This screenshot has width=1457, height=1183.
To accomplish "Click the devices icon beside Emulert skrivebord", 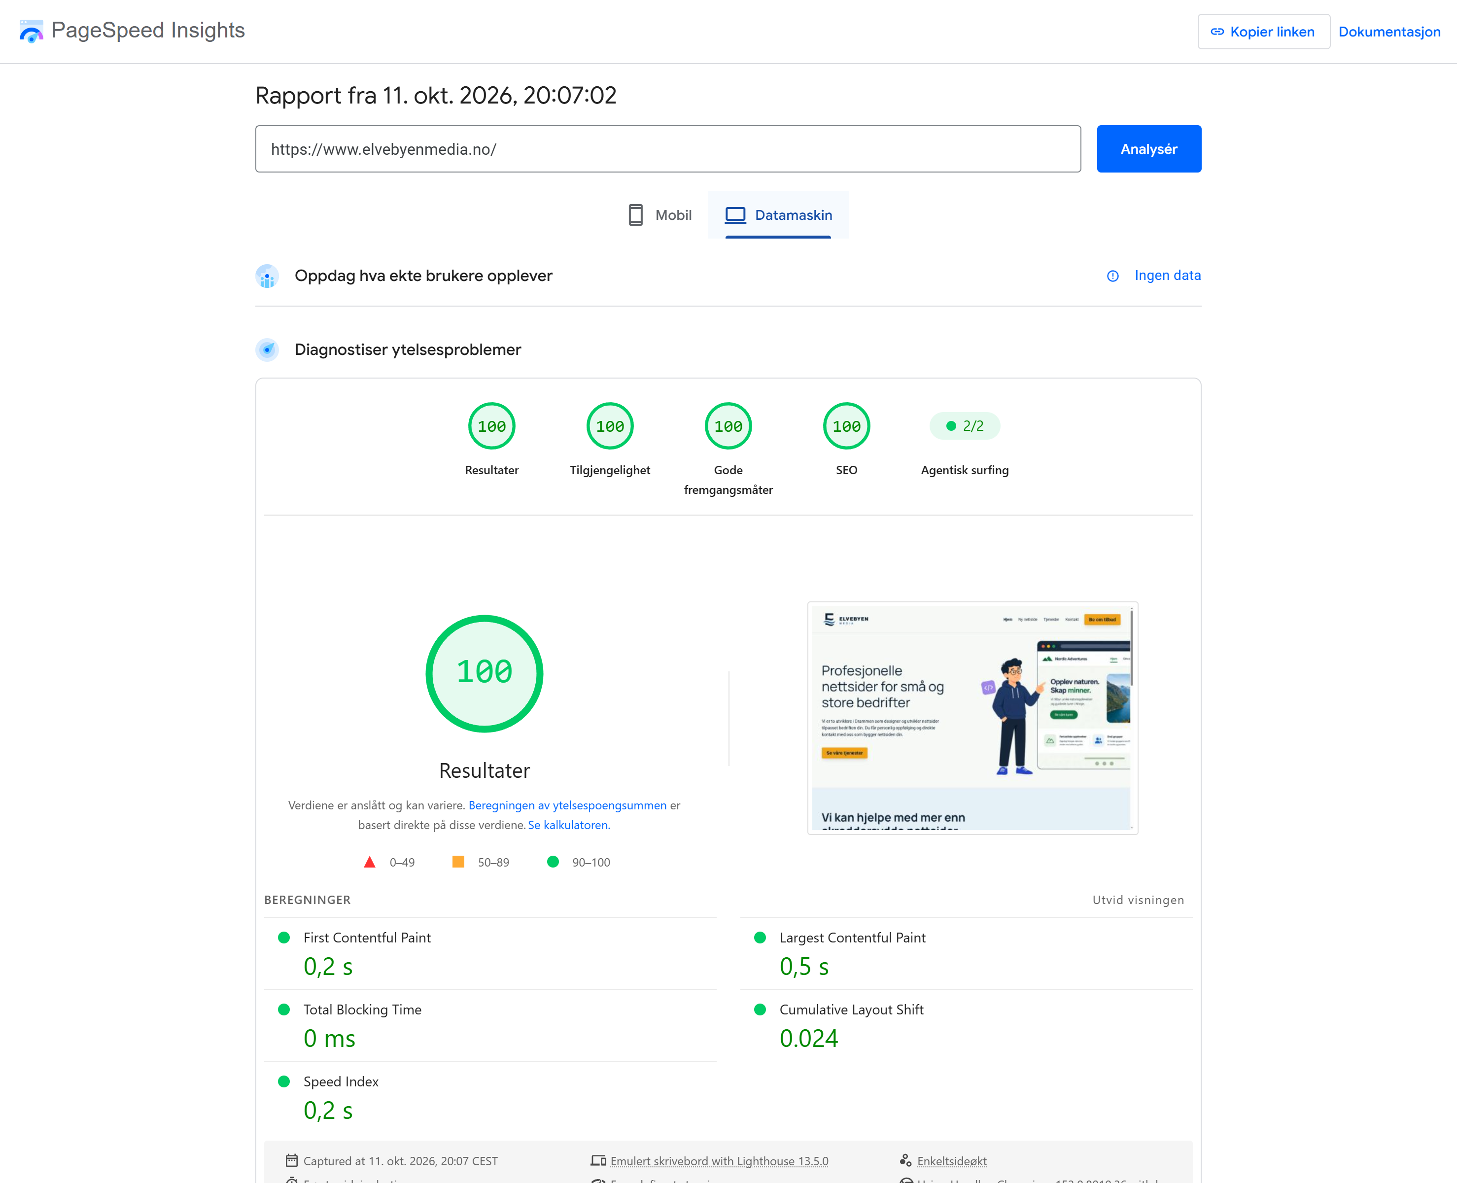I will pos(598,1160).
